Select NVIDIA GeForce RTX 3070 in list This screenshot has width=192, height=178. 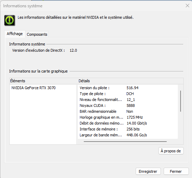tap(34, 88)
